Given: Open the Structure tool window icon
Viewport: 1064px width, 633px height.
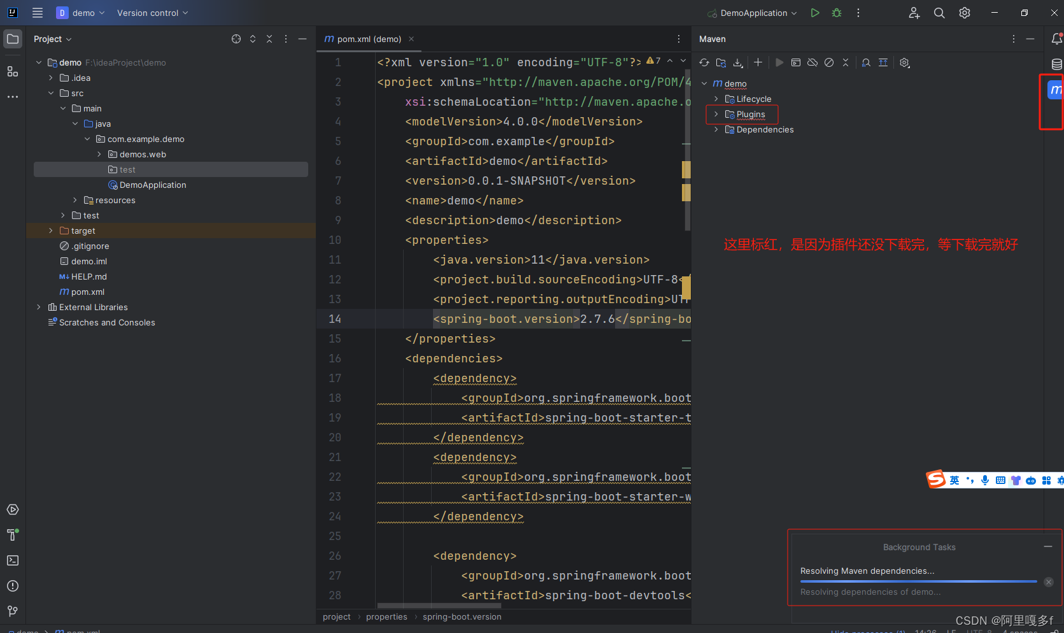Looking at the screenshot, I should [13, 71].
